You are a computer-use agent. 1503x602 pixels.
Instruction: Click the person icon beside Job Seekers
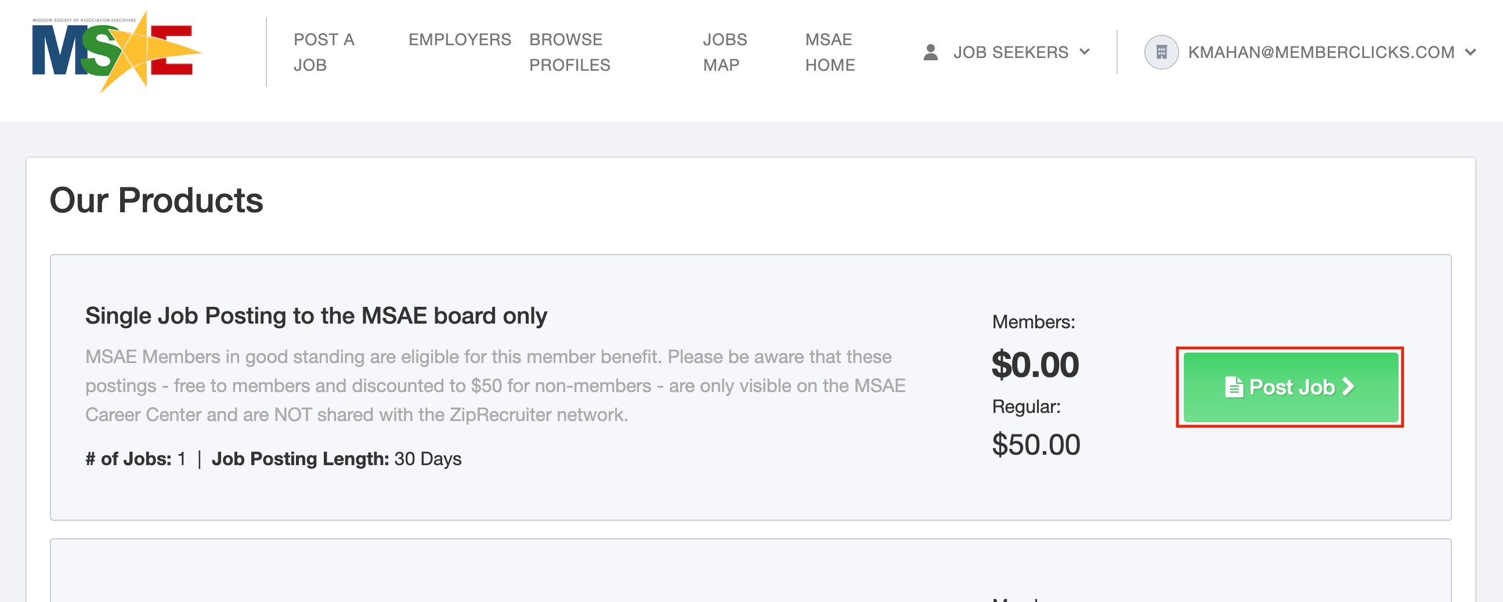tap(931, 53)
